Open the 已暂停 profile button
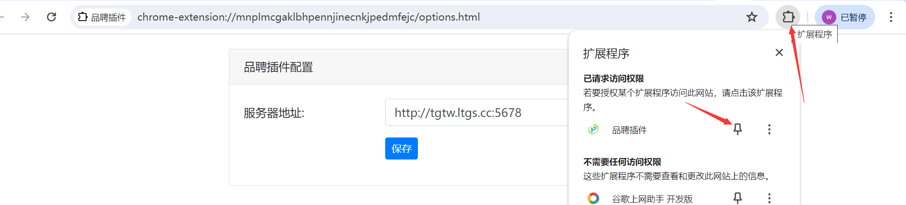 (844, 17)
